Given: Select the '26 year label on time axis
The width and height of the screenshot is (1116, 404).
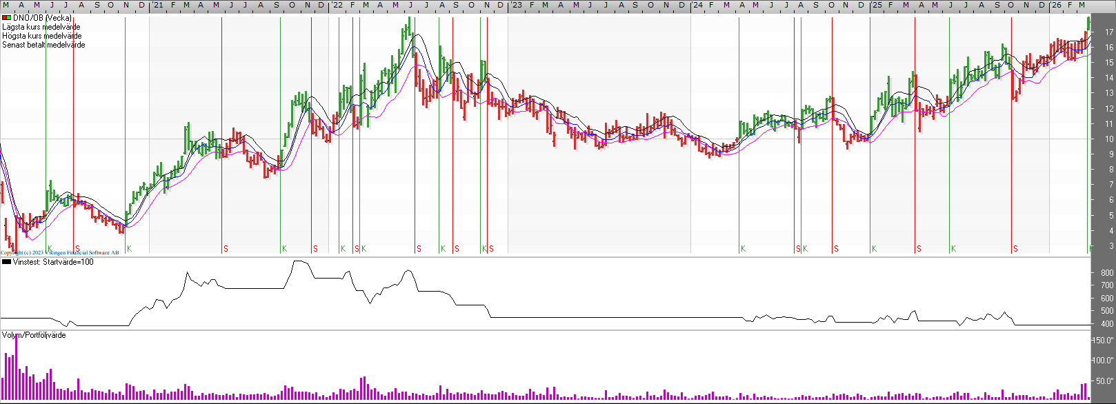Looking at the screenshot, I should tap(1056, 6).
